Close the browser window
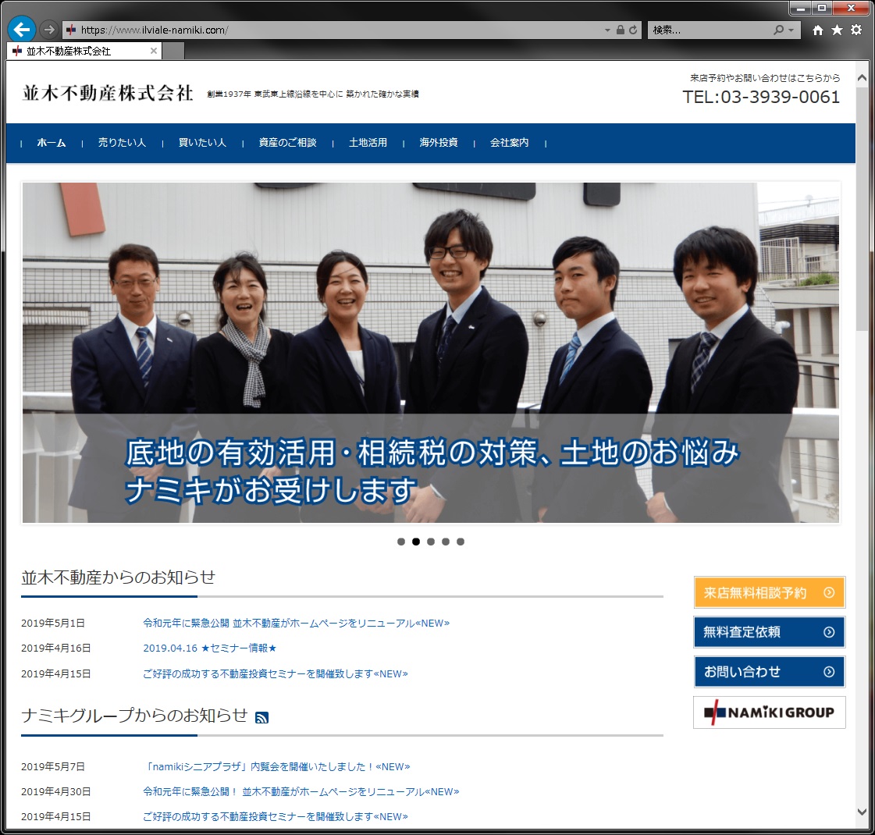The height and width of the screenshot is (835, 875). (x=851, y=8)
